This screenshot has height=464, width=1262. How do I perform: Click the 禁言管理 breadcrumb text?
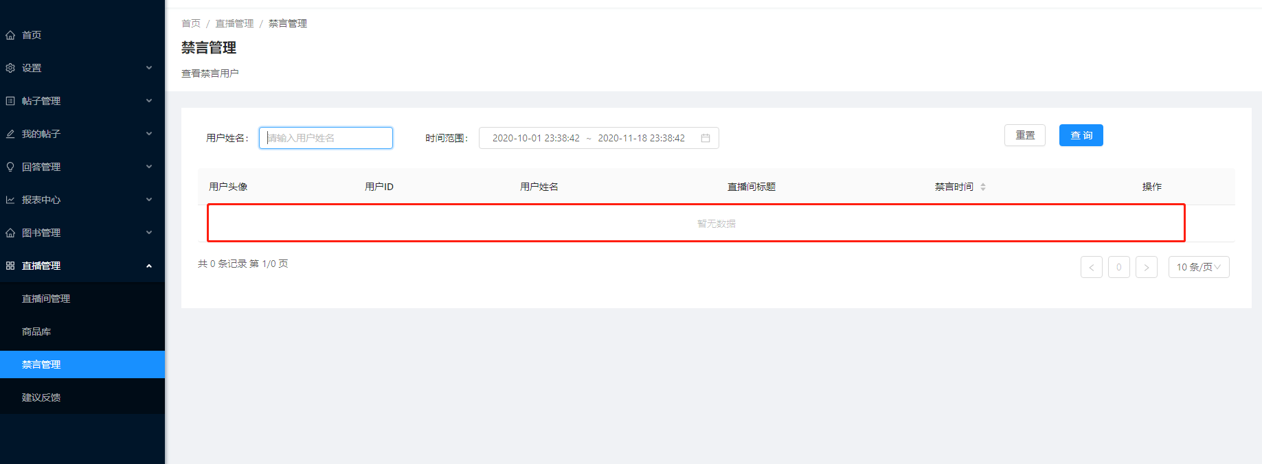288,23
